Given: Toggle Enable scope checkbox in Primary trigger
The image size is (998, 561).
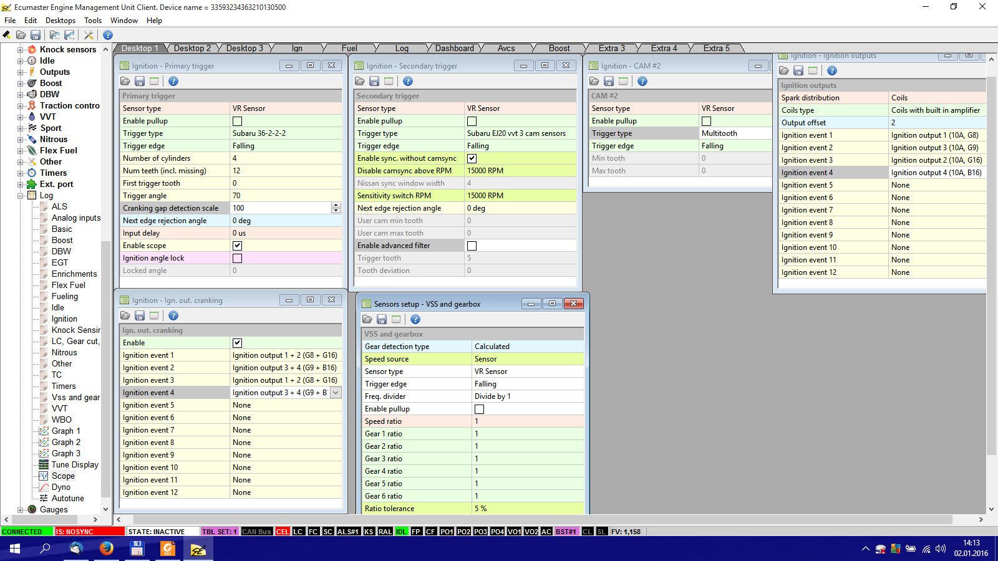Looking at the screenshot, I should coord(237,246).
